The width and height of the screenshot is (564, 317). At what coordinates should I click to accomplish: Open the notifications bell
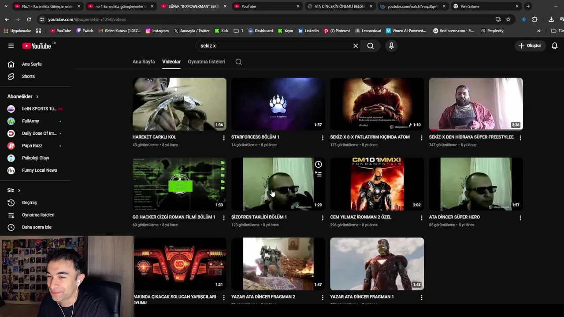[x=555, y=46]
